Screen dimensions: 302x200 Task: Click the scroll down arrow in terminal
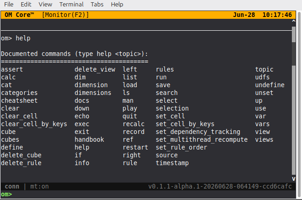pos(294,179)
